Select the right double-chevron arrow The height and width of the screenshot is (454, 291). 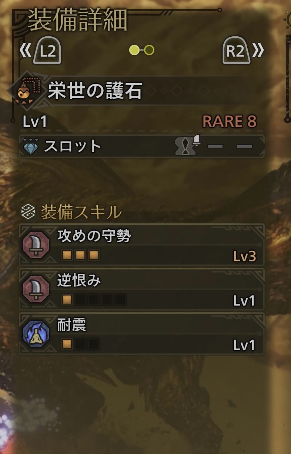coord(258,51)
